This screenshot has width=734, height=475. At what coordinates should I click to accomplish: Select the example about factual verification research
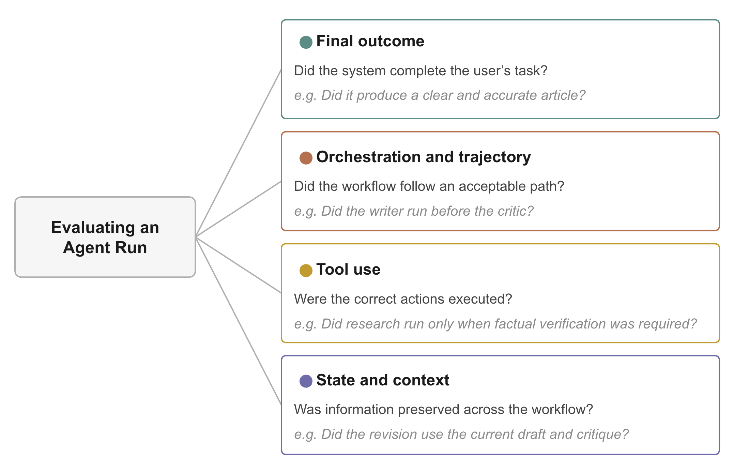(x=495, y=324)
